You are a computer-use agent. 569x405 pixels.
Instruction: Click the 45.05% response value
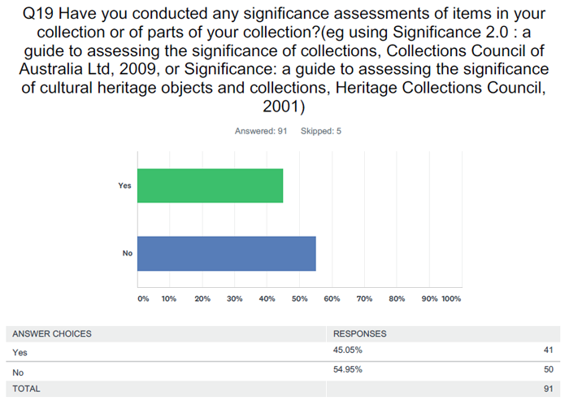[348, 351]
